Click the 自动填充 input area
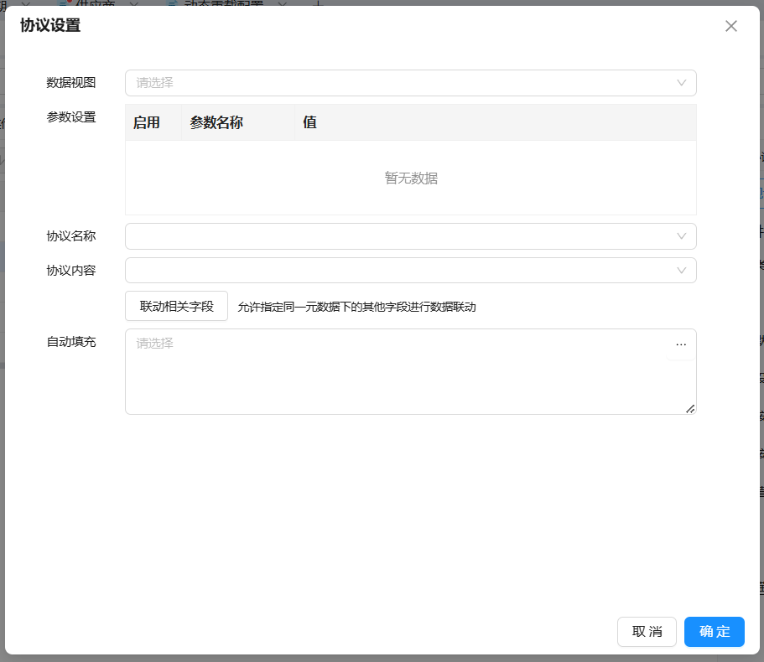Viewport: 764px width, 662px height. tap(411, 372)
